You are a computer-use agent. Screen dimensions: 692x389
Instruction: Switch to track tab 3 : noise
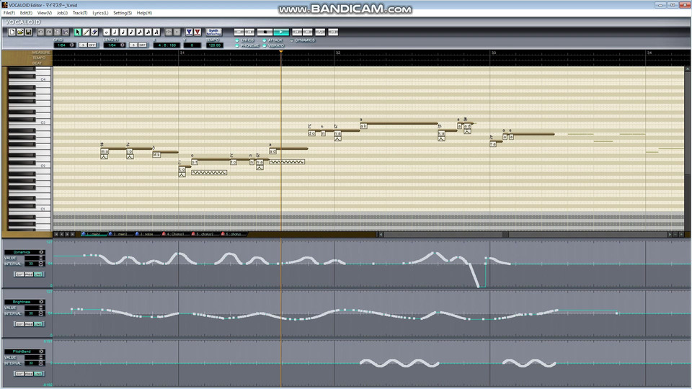click(x=146, y=234)
